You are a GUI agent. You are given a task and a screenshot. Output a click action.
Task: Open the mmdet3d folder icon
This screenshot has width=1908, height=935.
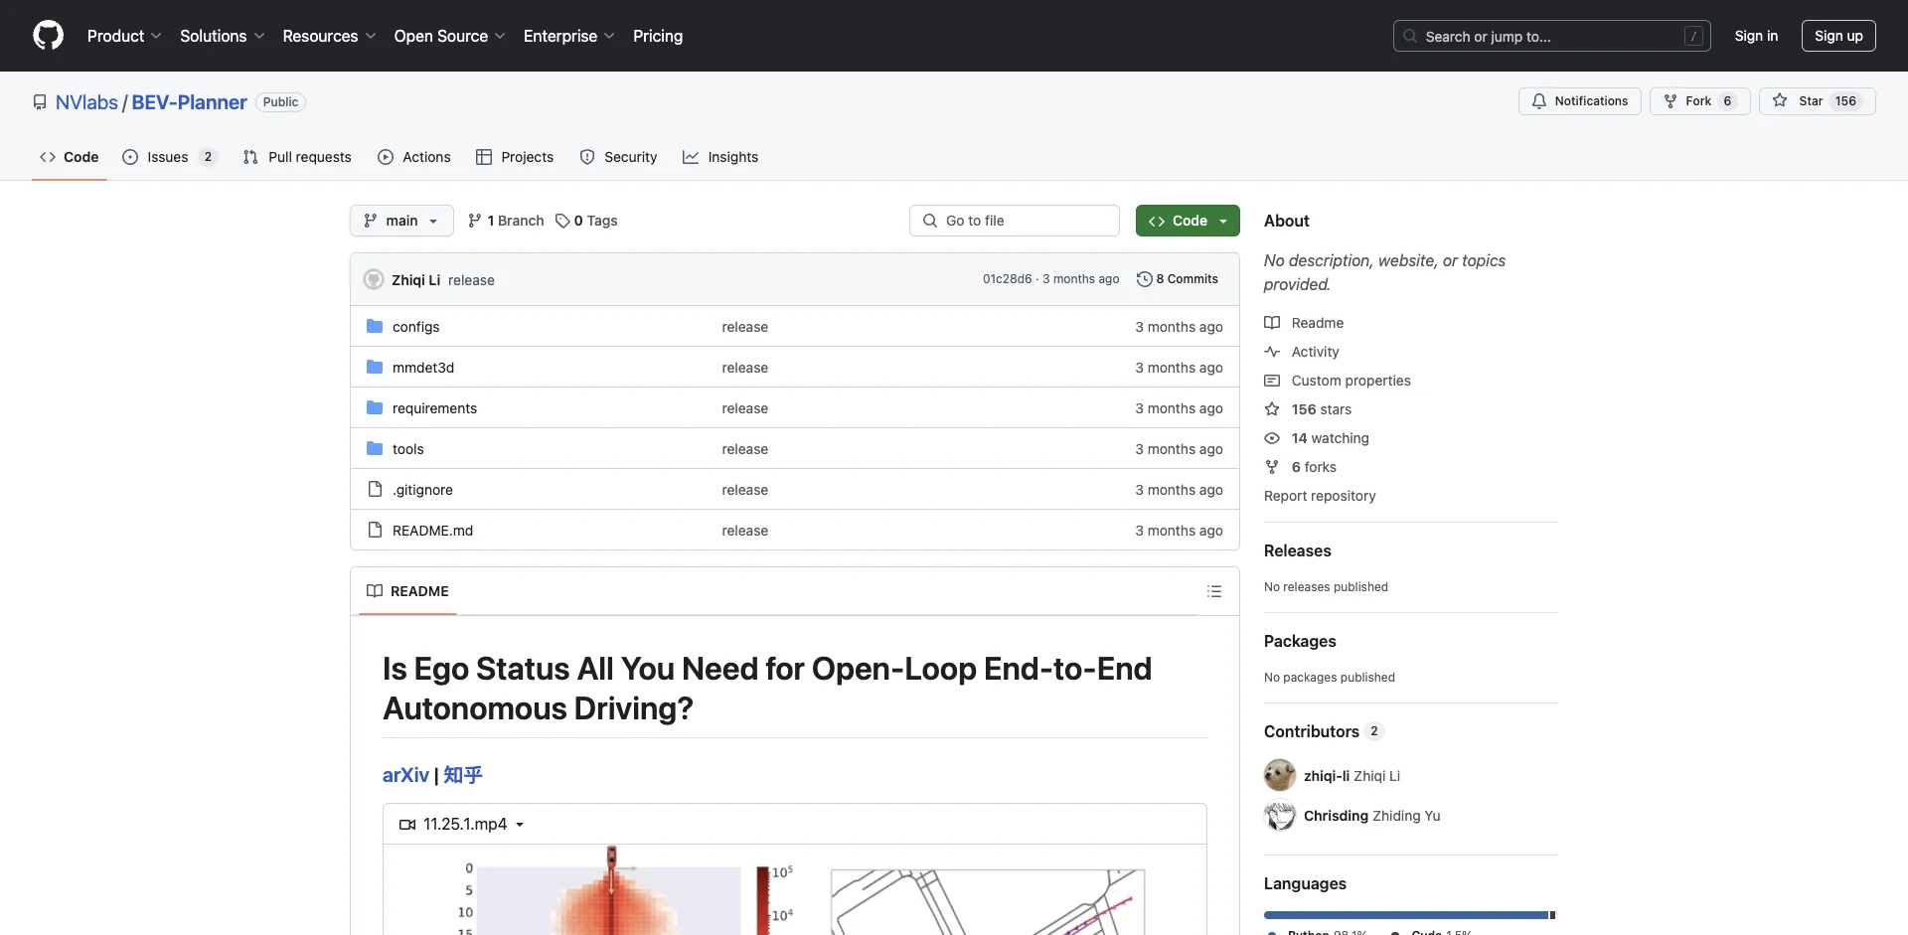pos(375,368)
